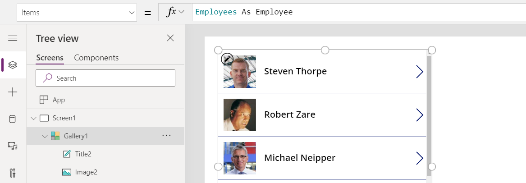Open the hamburger menu in left rail
The image size is (526, 183).
[13, 38]
